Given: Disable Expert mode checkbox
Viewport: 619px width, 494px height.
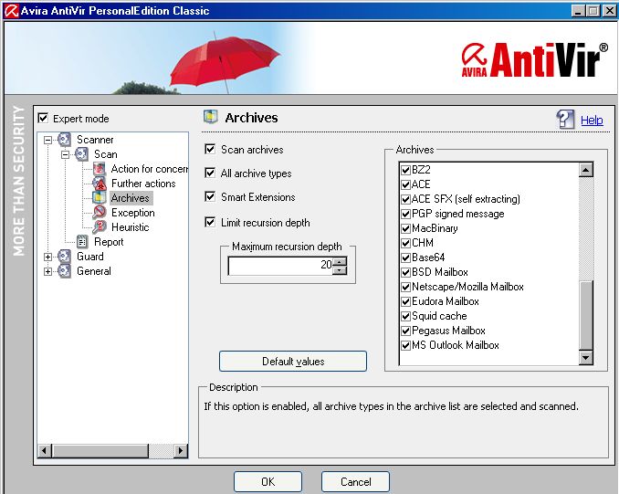Looking at the screenshot, I should coord(43,118).
